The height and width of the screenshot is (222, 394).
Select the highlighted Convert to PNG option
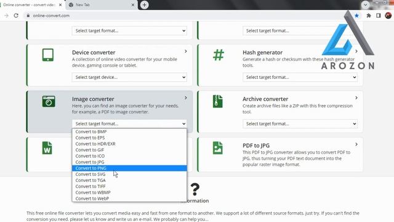(129, 168)
